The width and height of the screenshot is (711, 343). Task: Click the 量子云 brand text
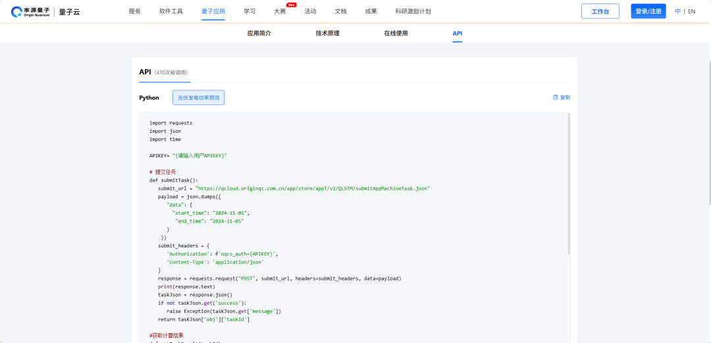click(69, 12)
